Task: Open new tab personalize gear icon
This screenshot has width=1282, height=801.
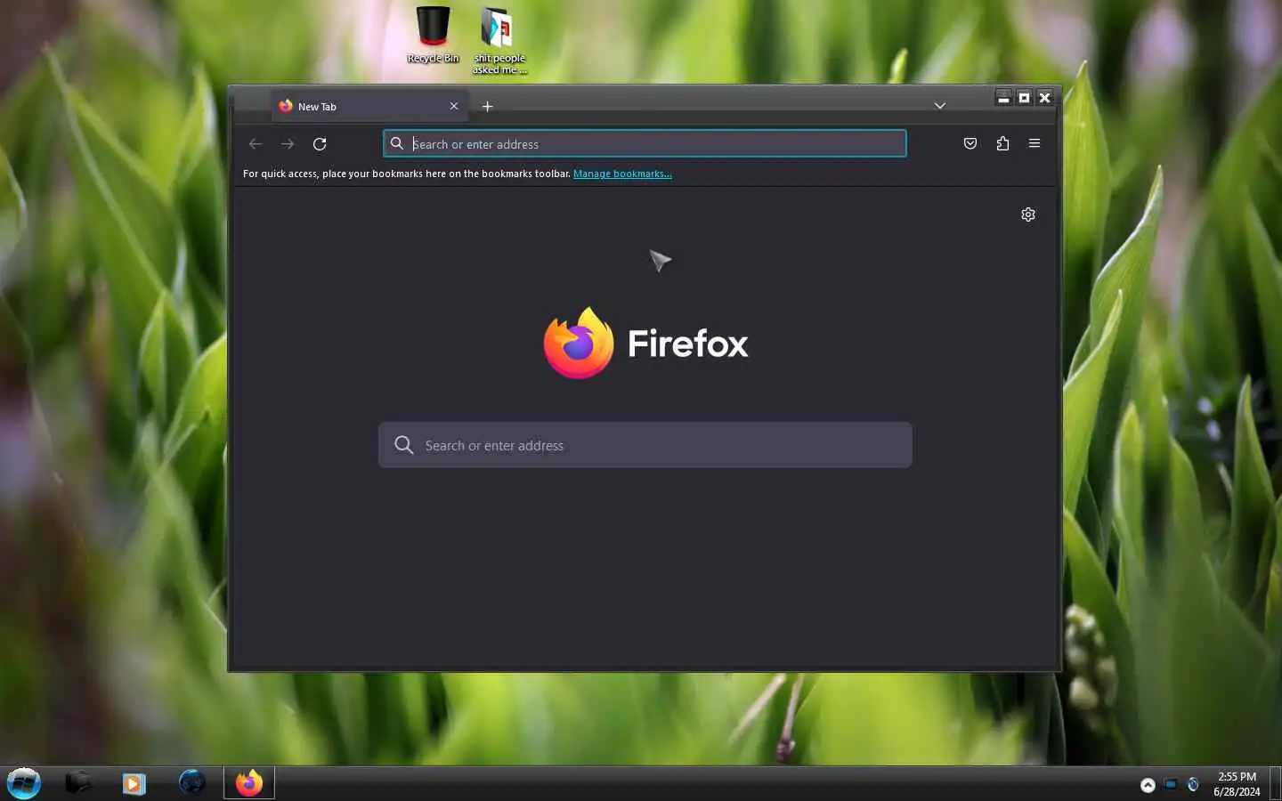Action: (x=1028, y=214)
